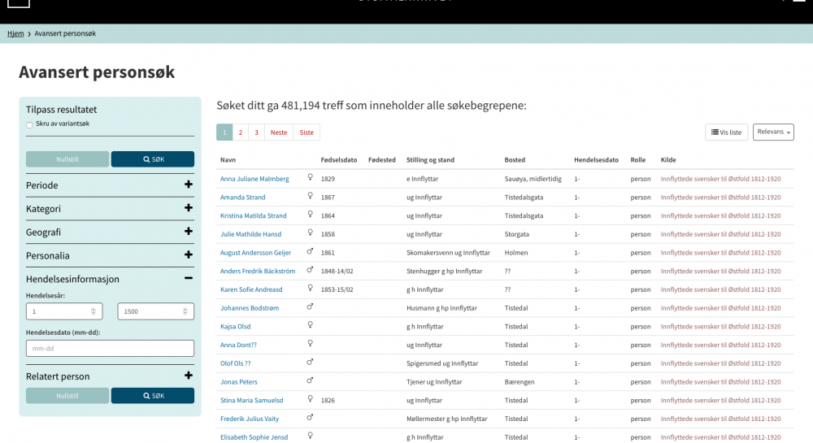The image size is (813, 443).
Task: Click male icon for Jonas Peters
Action: [310, 380]
